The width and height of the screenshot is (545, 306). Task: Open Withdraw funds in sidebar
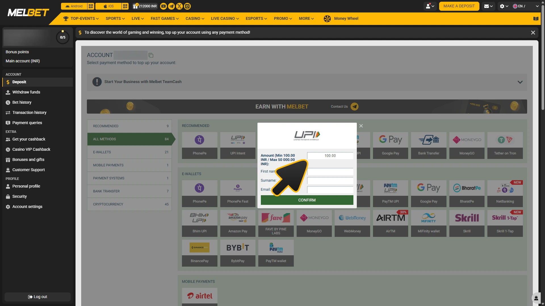[37, 92]
